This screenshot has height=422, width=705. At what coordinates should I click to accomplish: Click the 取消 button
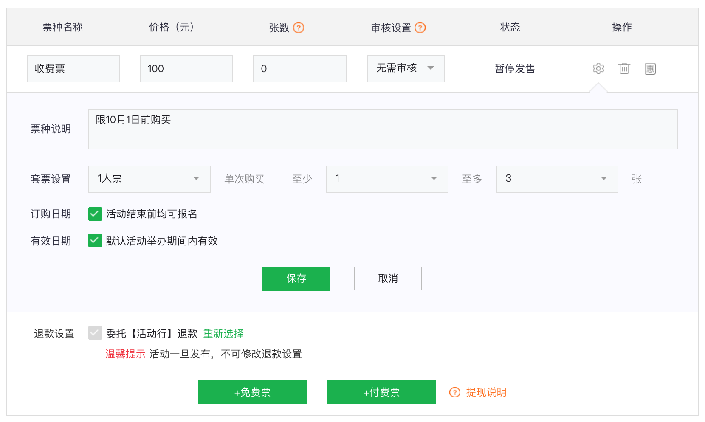tap(388, 279)
